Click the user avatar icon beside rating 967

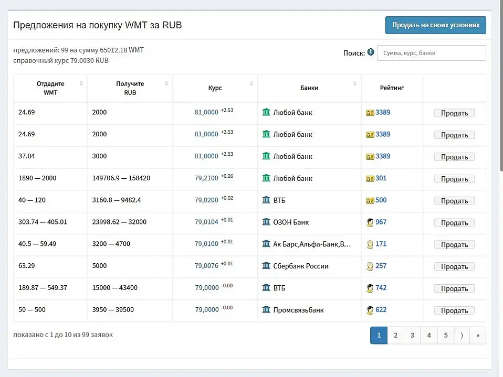click(370, 222)
